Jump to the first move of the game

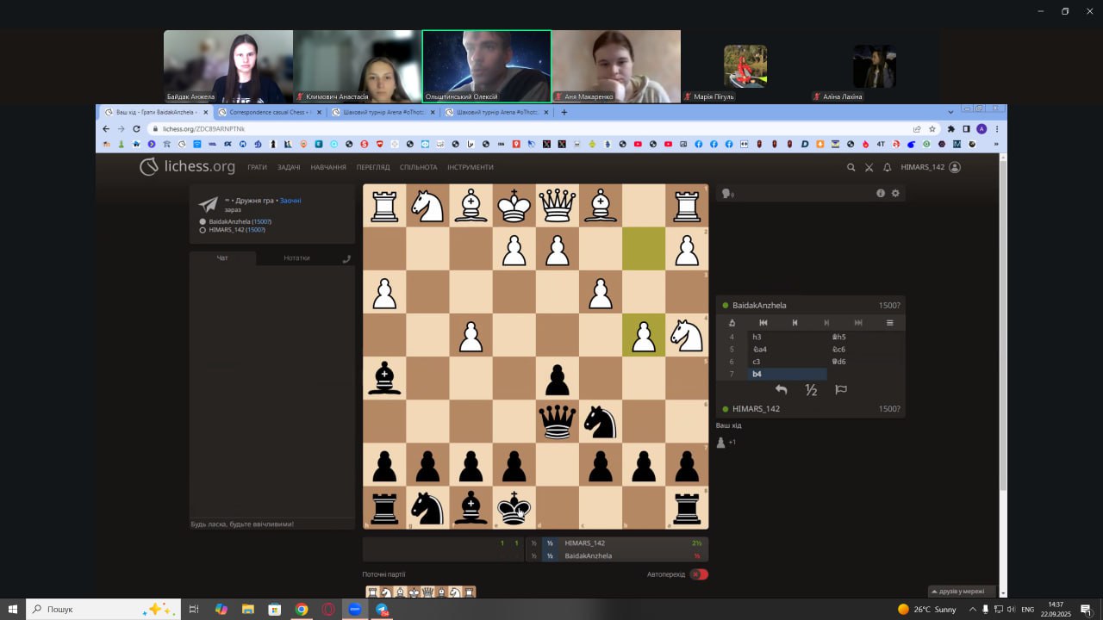point(763,323)
